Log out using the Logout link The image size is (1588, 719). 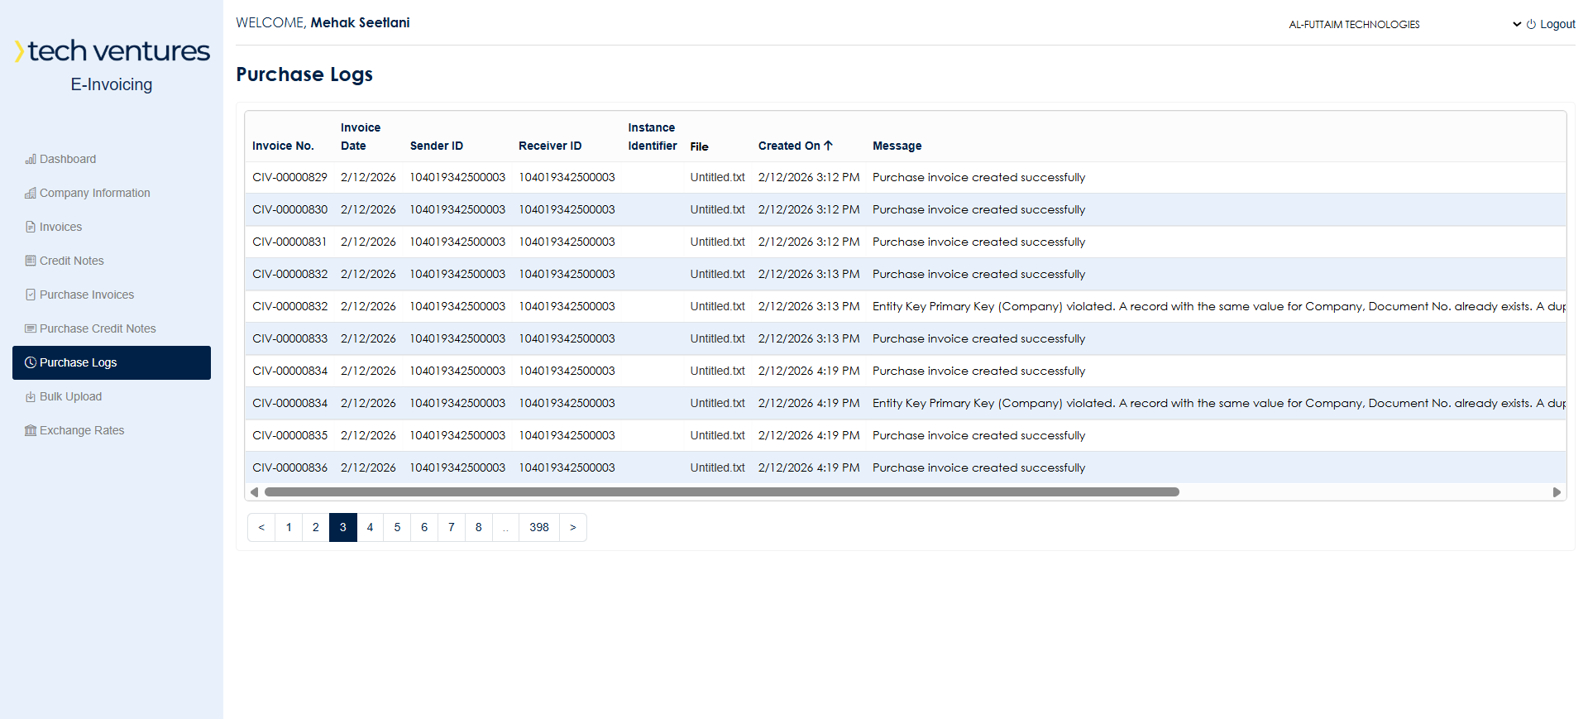(1551, 24)
